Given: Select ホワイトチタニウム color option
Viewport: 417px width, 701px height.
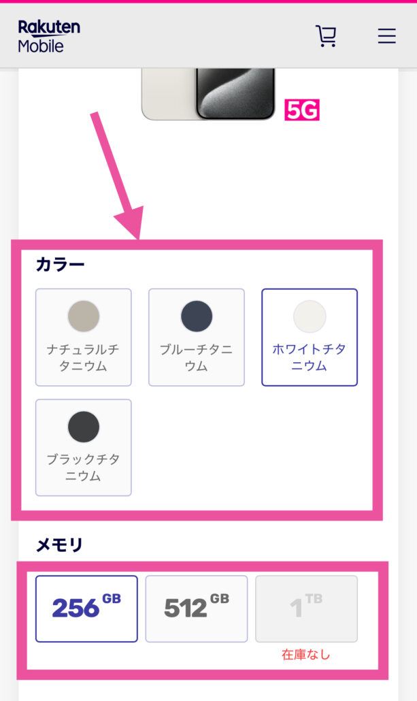Looking at the screenshot, I should [310, 337].
